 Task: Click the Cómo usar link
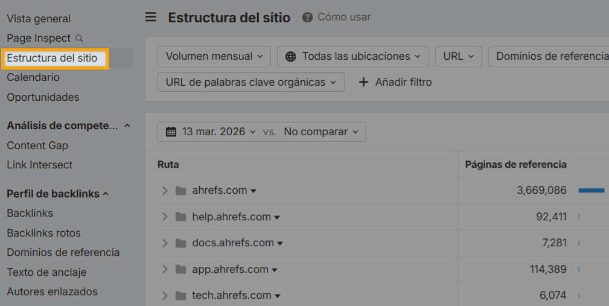click(344, 17)
